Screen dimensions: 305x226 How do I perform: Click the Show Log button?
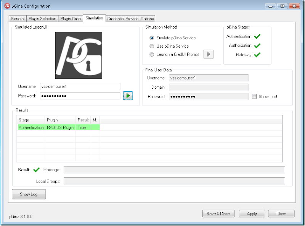pyautogui.click(x=29, y=194)
